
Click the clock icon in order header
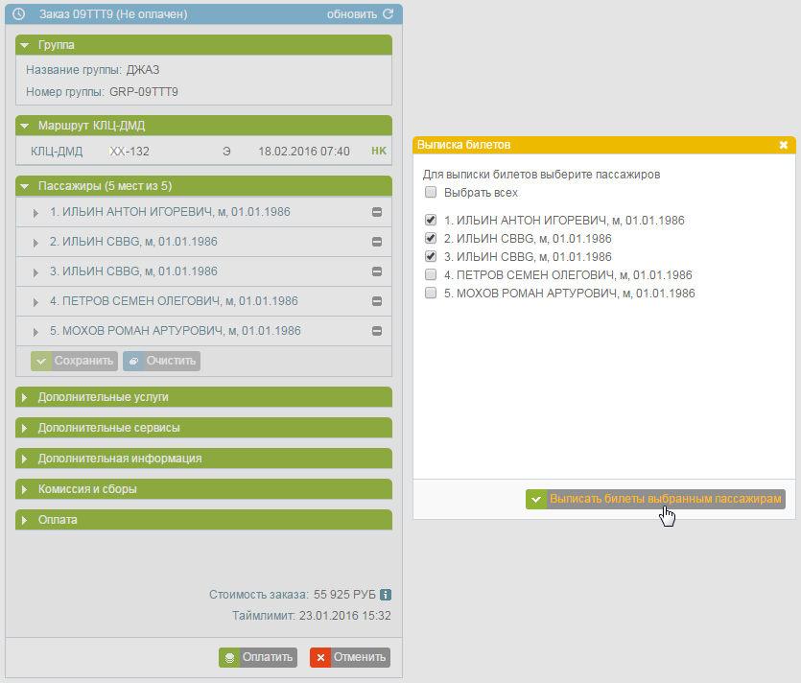point(19,14)
